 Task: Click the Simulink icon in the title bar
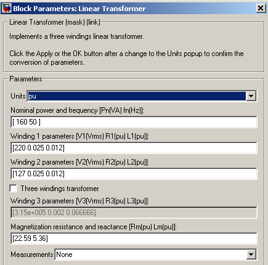(x=6, y=9)
